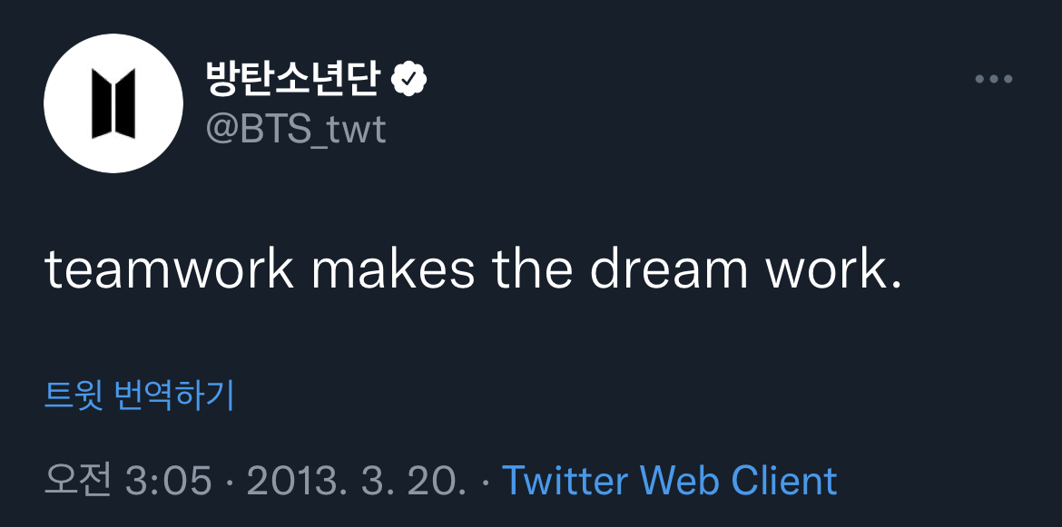Click the black BTS logo in avatar
Screen dimensions: 1062x527
click(113, 103)
